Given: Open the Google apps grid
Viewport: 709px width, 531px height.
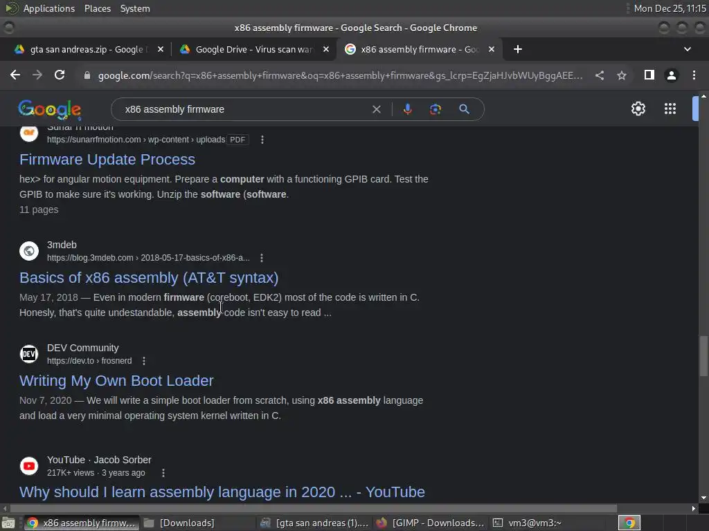Looking at the screenshot, I should tap(670, 109).
